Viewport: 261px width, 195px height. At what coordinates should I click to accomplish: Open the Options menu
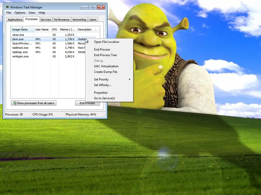20,13
